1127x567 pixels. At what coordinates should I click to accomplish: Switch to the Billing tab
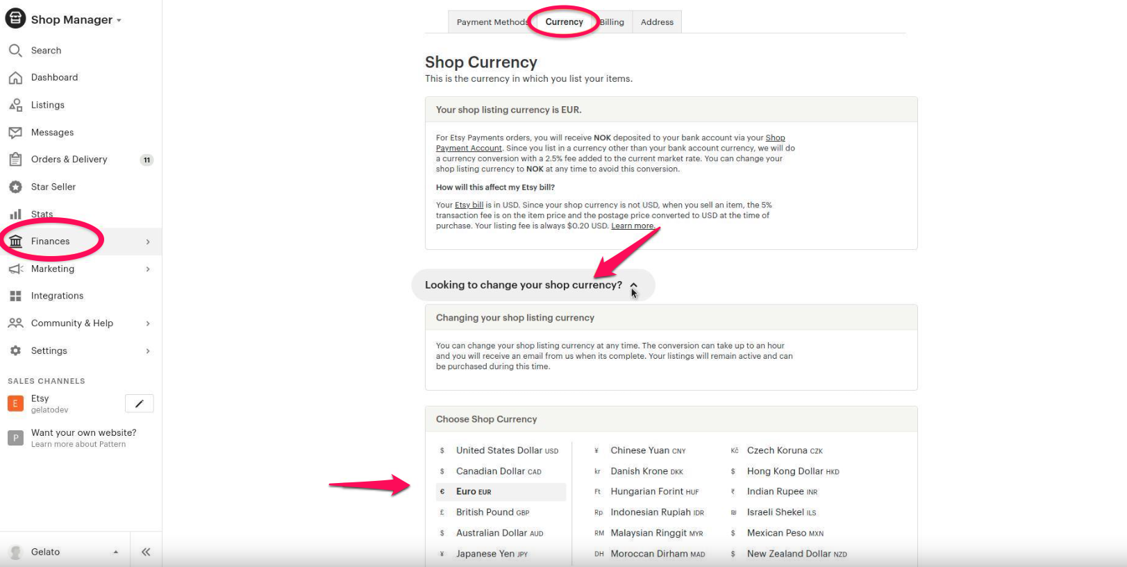612,22
